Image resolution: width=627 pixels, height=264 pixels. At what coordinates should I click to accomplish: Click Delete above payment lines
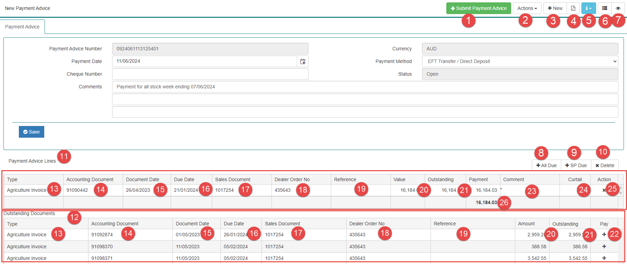pos(605,165)
